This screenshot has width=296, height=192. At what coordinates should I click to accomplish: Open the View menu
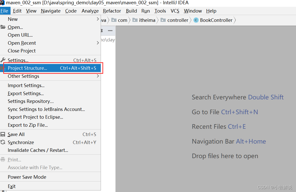click(31, 11)
